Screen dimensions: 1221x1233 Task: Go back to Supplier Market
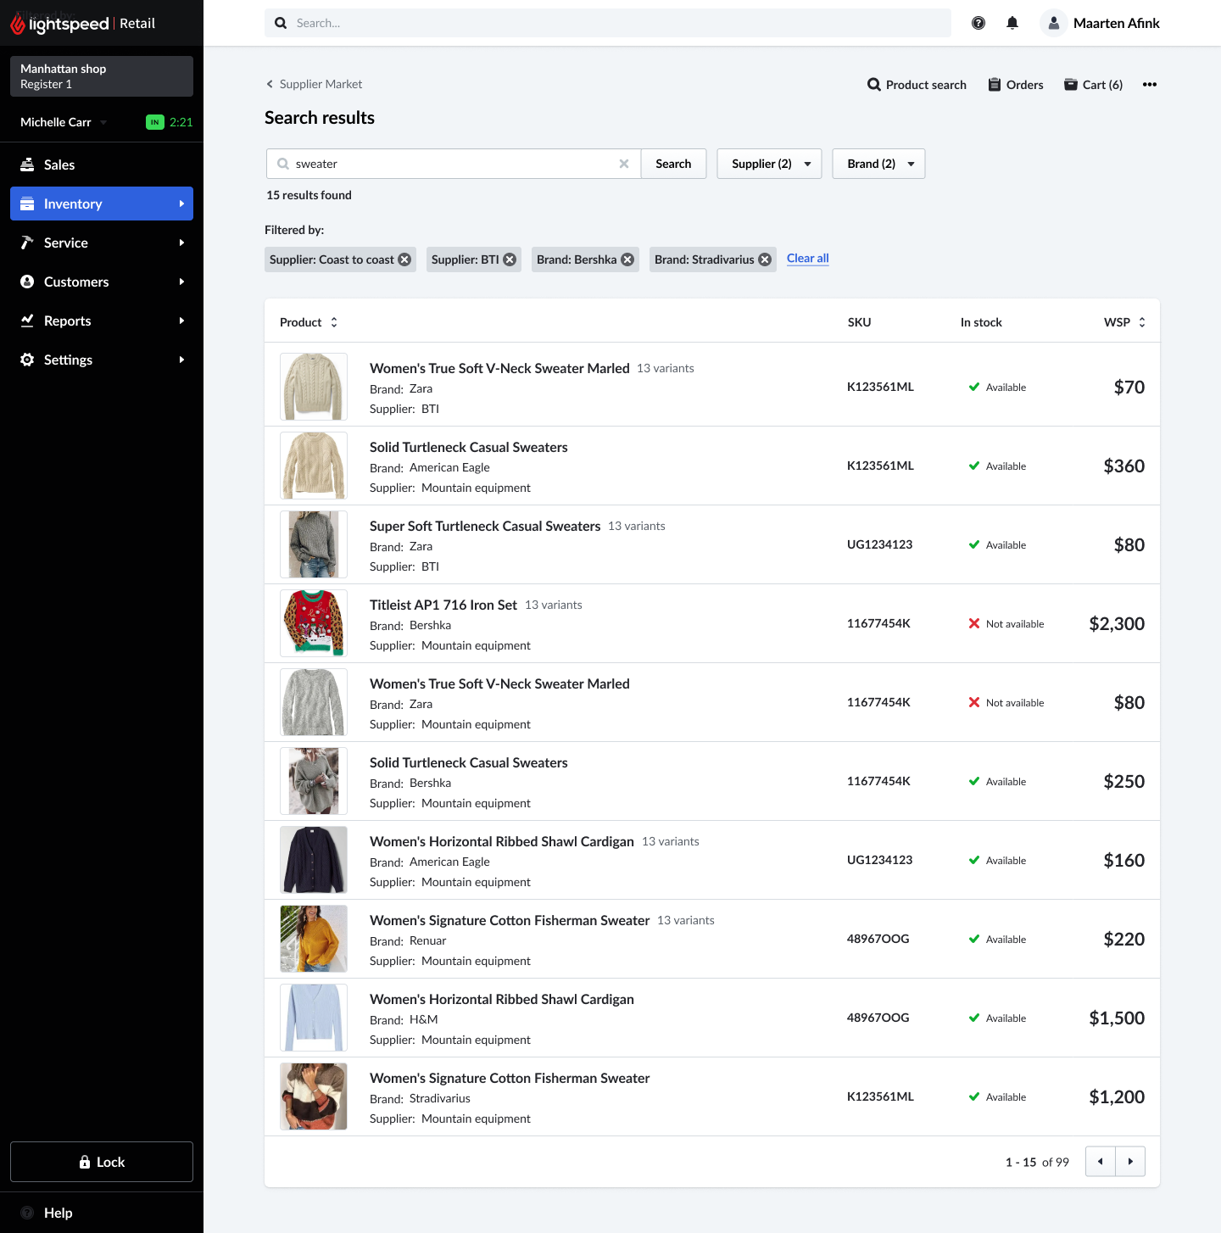coord(314,84)
